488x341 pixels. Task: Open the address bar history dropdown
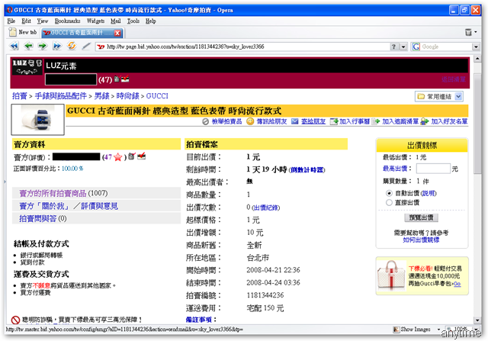pyautogui.click(x=403, y=47)
